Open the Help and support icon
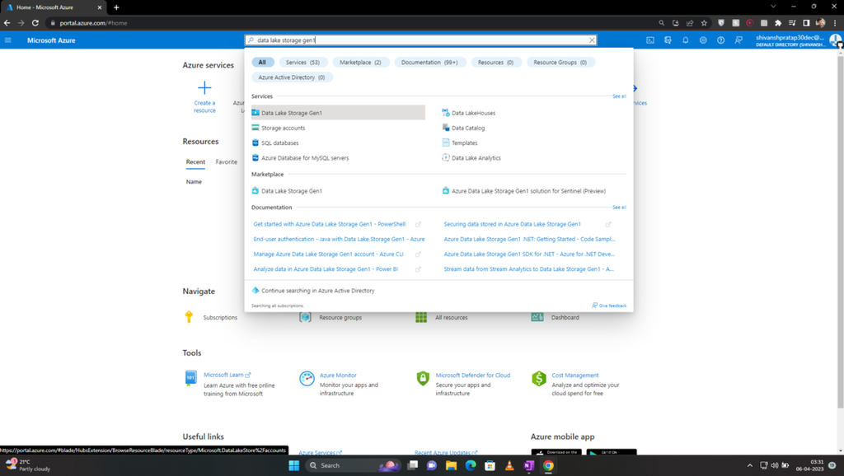Image resolution: width=844 pixels, height=476 pixels. 721,40
